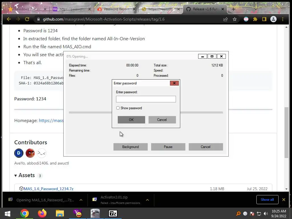Expand options for Activator2.01.zip download
Screen dimensions: 292x219
[x=147, y=200]
